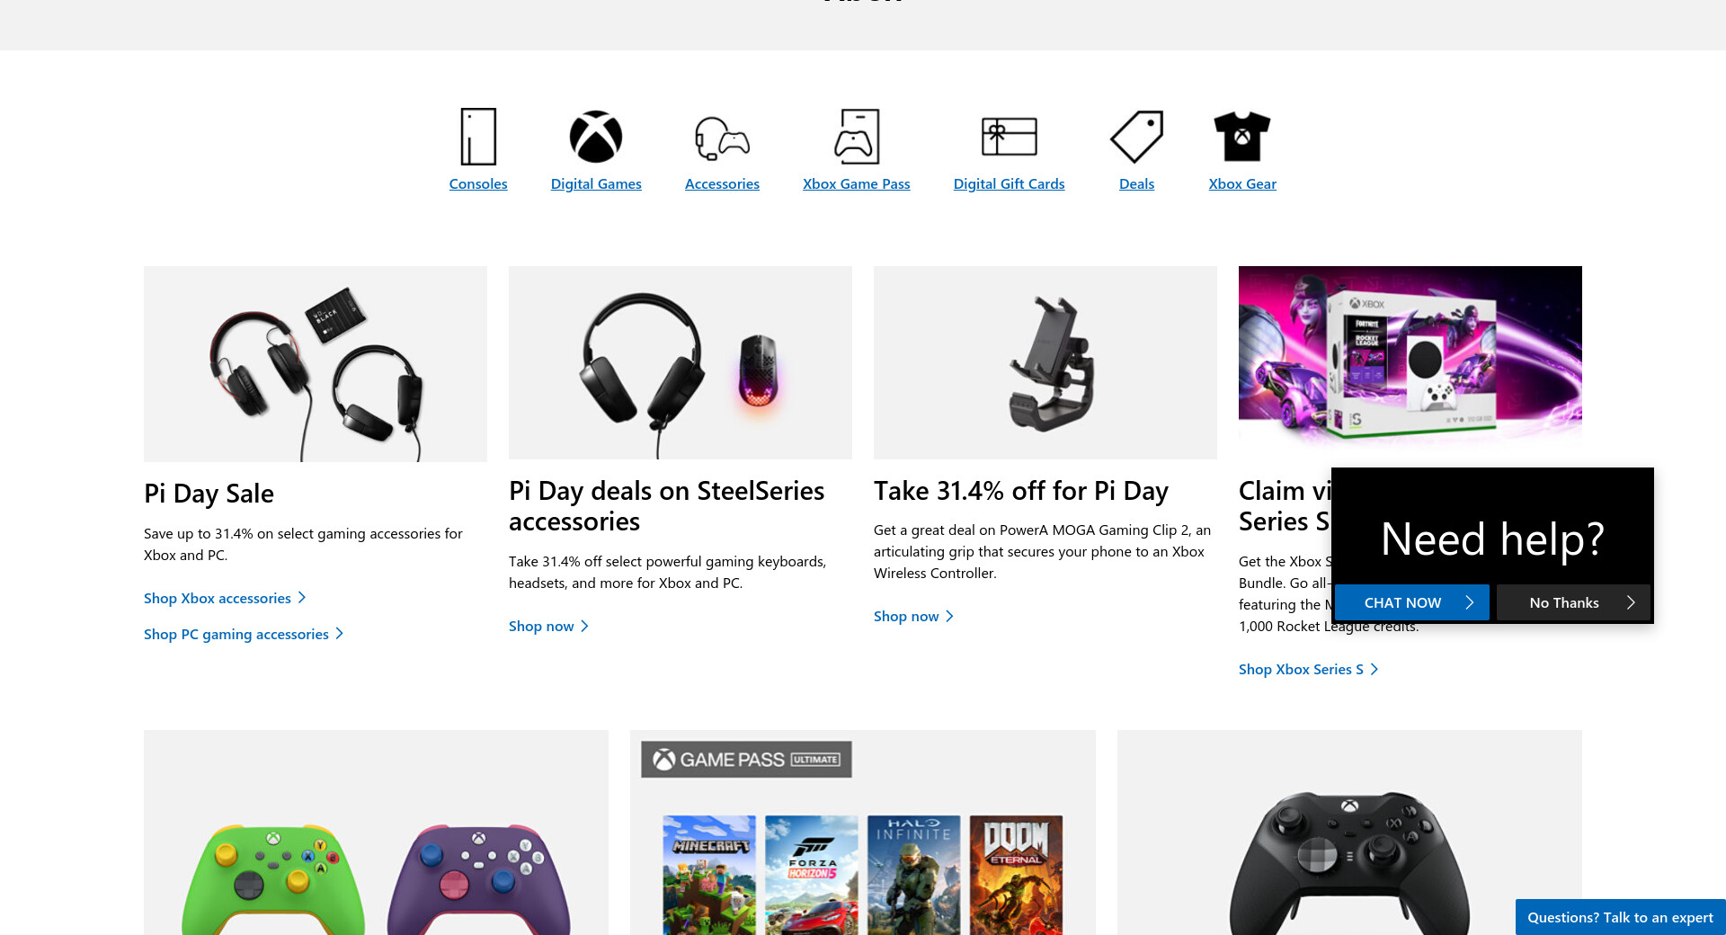This screenshot has height=935, width=1726.
Task: Click the Digital Gift Cards icon
Action: click(x=1009, y=137)
